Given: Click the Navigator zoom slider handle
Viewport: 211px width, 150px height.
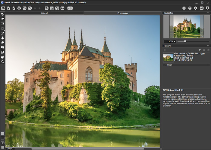Looking at the screenshot, I should 185,41.
